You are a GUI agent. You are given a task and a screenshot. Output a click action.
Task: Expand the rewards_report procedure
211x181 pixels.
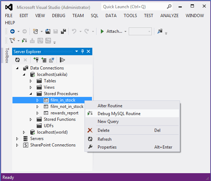pyautogui.click(x=37, y=113)
